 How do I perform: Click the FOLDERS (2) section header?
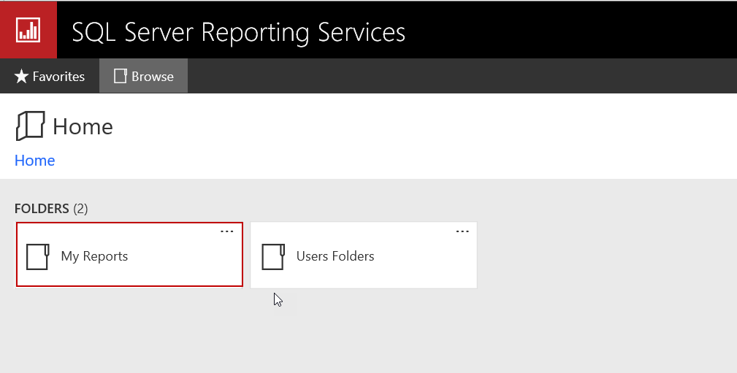(51, 209)
